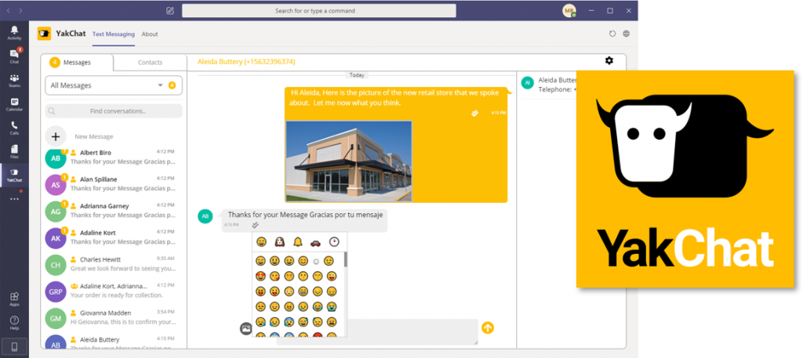Click the compose new chat icon
Screen dimensions: 803x358
(x=170, y=11)
